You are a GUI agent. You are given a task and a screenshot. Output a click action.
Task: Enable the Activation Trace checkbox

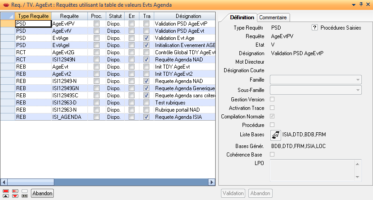click(x=272, y=108)
